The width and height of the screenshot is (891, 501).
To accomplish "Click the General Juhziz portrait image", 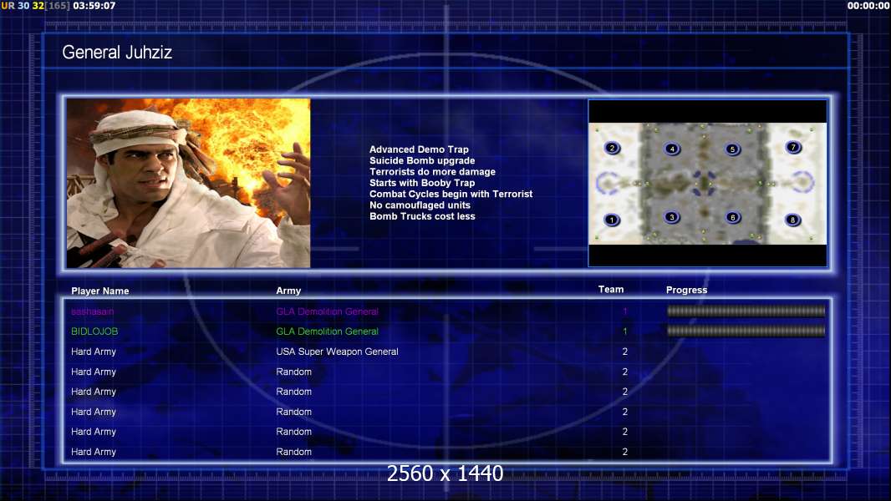I will 189,183.
